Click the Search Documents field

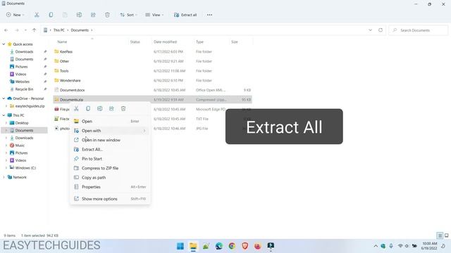point(419,30)
